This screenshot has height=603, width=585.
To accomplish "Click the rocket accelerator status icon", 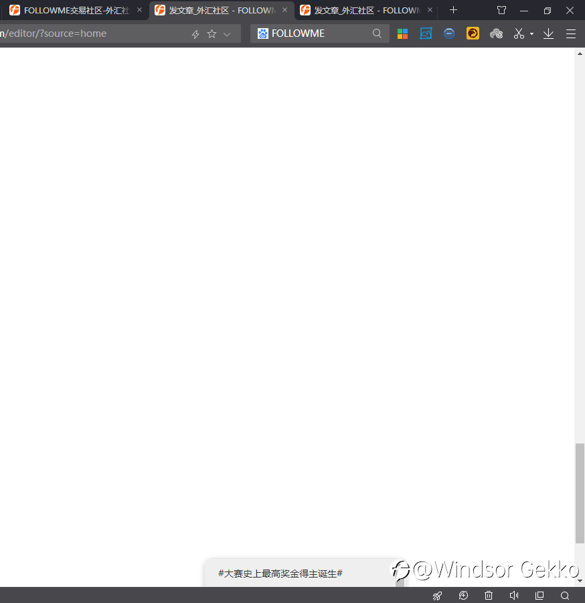I will pyautogui.click(x=438, y=596).
